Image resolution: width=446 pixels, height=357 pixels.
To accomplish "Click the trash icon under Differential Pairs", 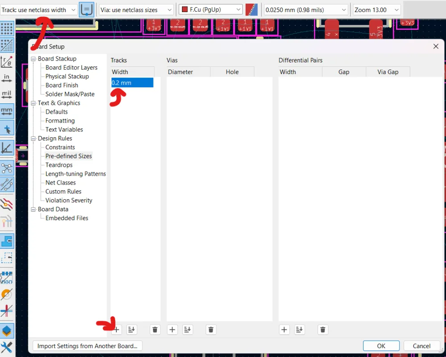I will (322, 329).
